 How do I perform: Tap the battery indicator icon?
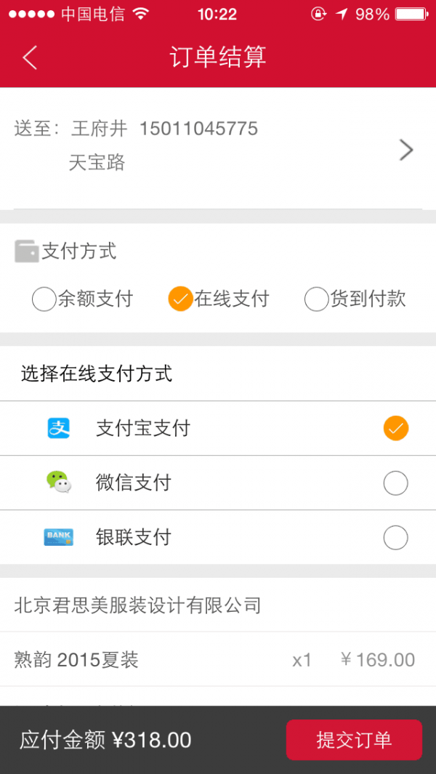(412, 14)
